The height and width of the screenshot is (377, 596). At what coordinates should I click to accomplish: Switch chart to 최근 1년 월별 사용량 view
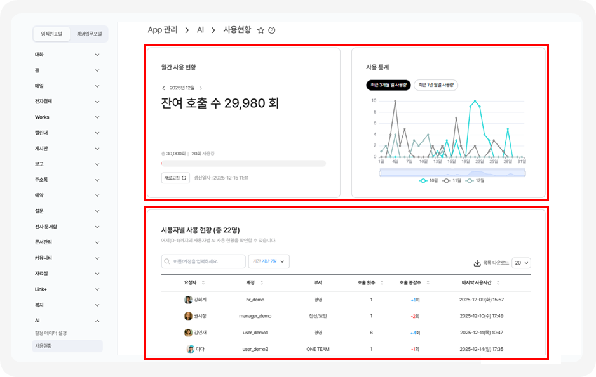point(435,85)
